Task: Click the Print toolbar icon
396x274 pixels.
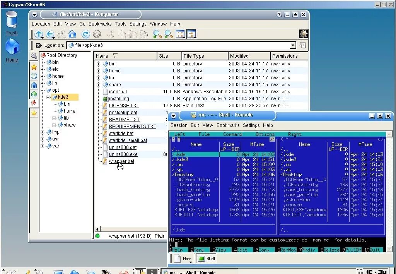Action: [144, 34]
